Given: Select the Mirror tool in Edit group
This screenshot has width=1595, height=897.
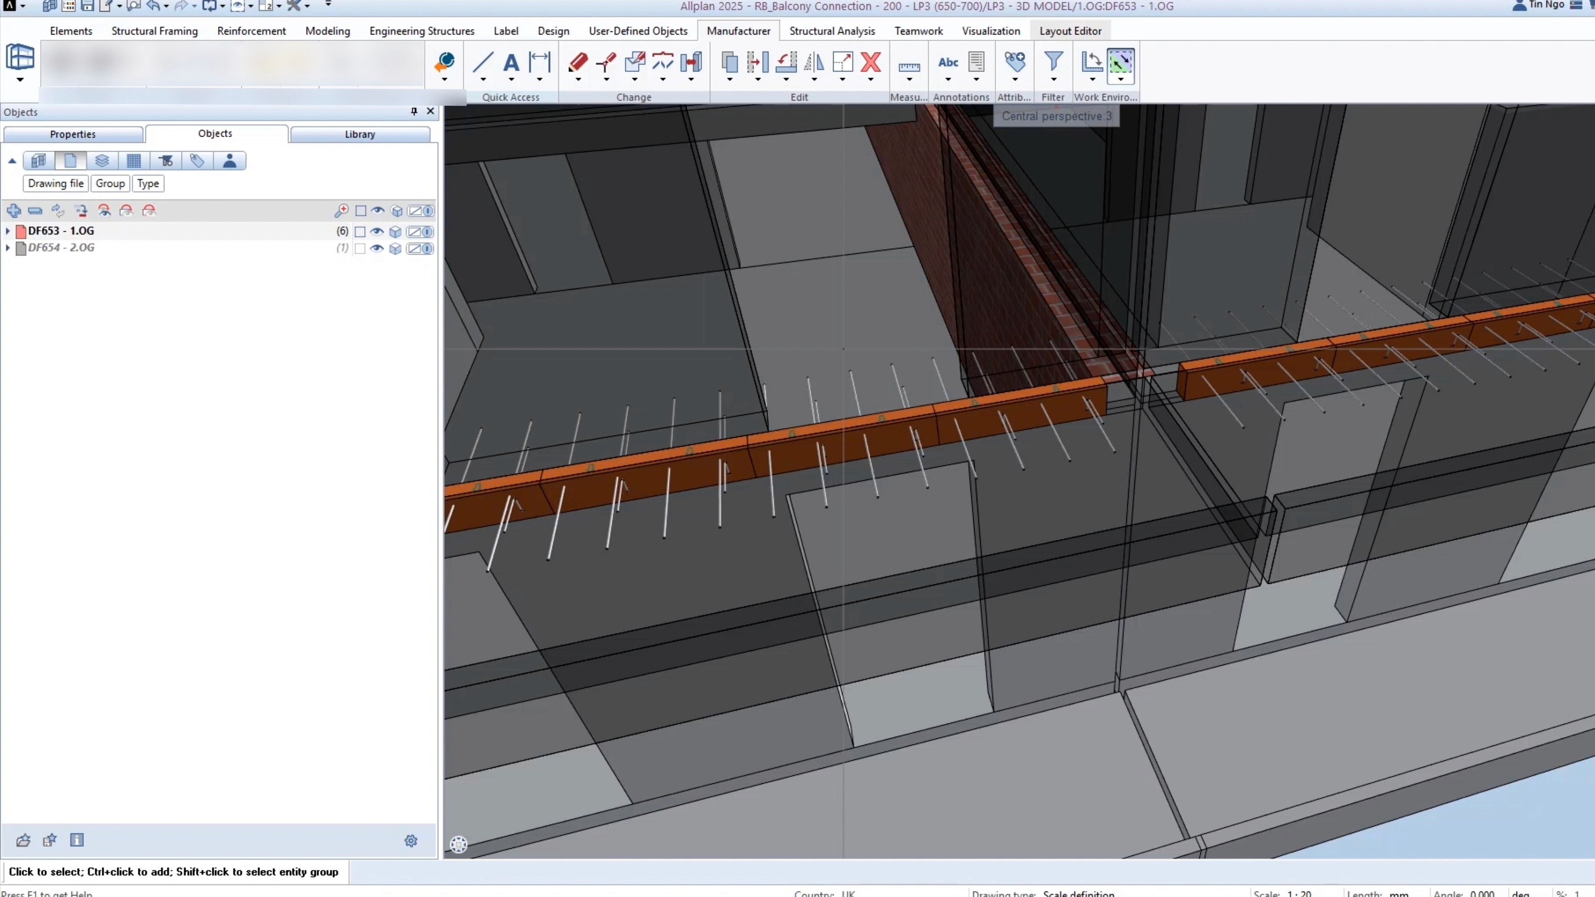Looking at the screenshot, I should coord(814,62).
